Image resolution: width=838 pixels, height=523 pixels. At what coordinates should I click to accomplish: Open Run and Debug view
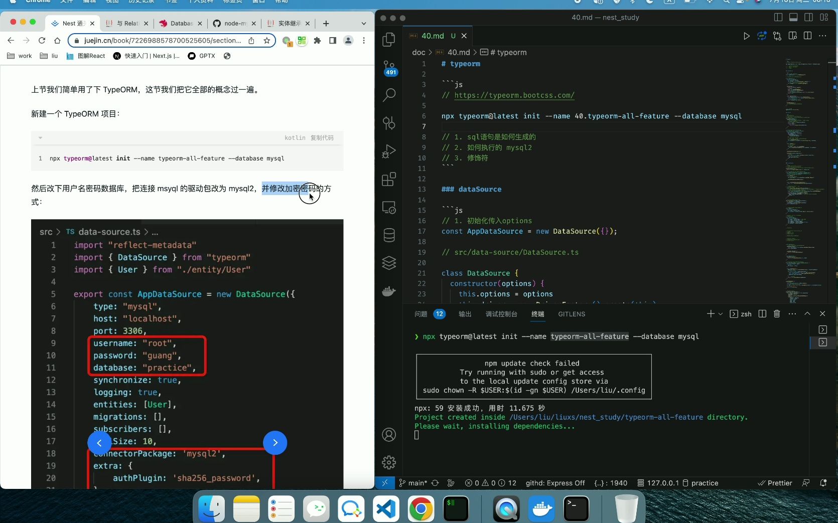point(389,151)
